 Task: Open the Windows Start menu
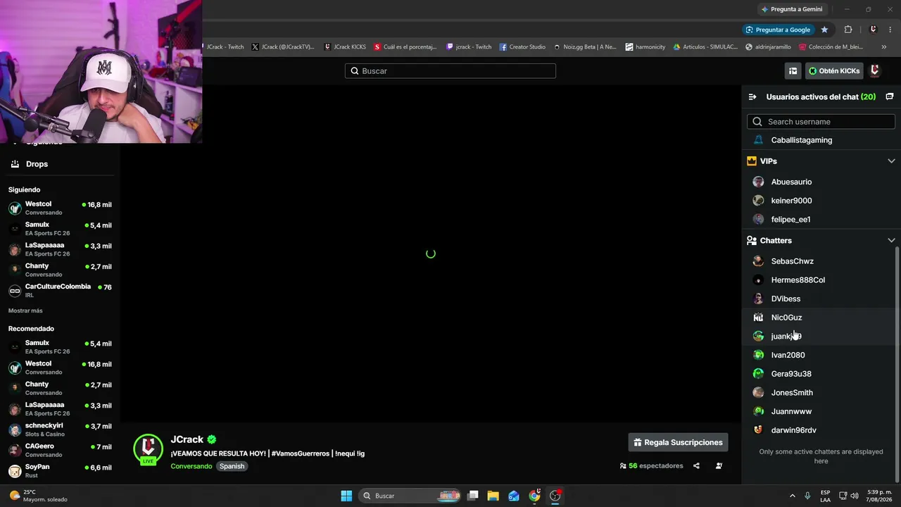[346, 496]
